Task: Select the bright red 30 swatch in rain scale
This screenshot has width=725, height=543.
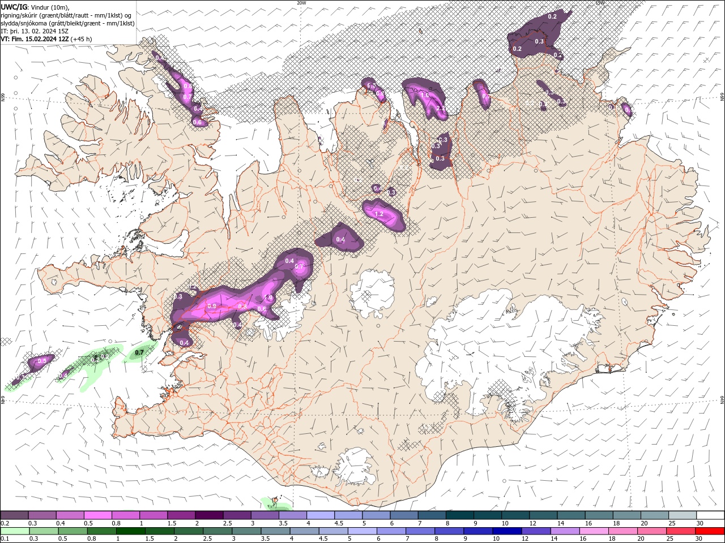Action: tap(709, 531)
